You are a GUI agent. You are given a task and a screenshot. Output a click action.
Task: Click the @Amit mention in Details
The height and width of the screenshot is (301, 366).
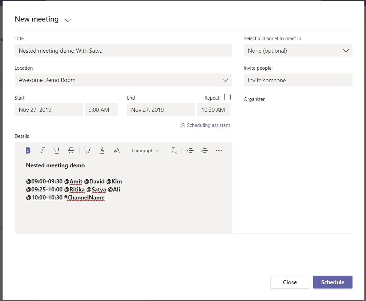click(73, 181)
